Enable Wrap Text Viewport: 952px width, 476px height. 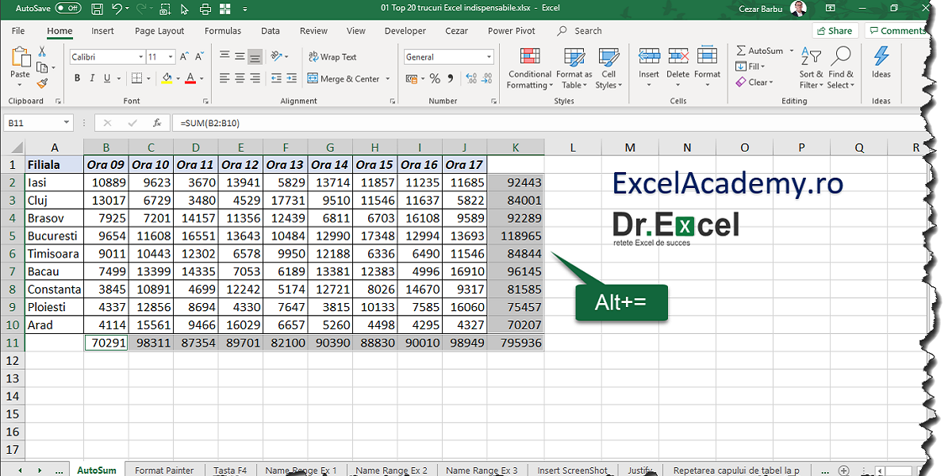click(x=332, y=57)
